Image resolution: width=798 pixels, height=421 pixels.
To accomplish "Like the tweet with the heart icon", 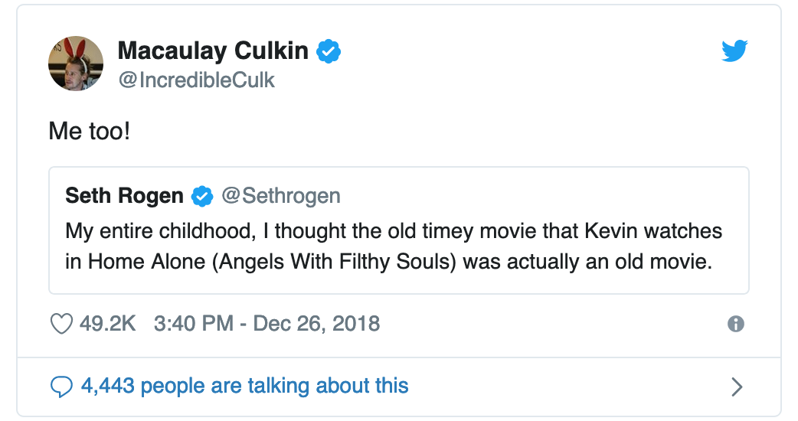I will click(x=61, y=324).
